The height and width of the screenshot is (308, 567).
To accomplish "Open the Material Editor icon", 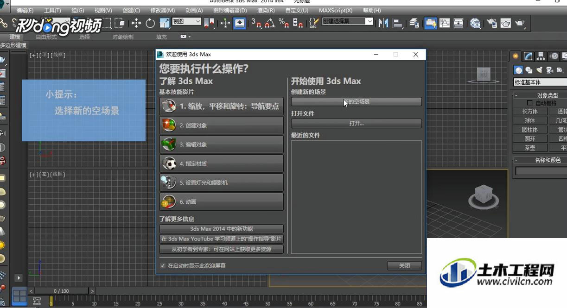I will [x=475, y=23].
